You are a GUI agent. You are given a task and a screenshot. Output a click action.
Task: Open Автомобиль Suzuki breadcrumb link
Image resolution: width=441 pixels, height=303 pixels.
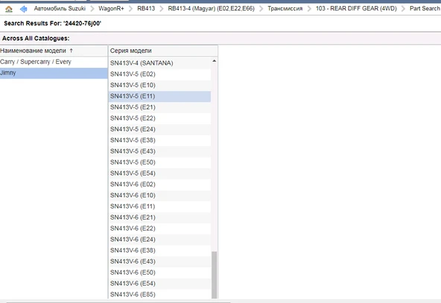60,8
